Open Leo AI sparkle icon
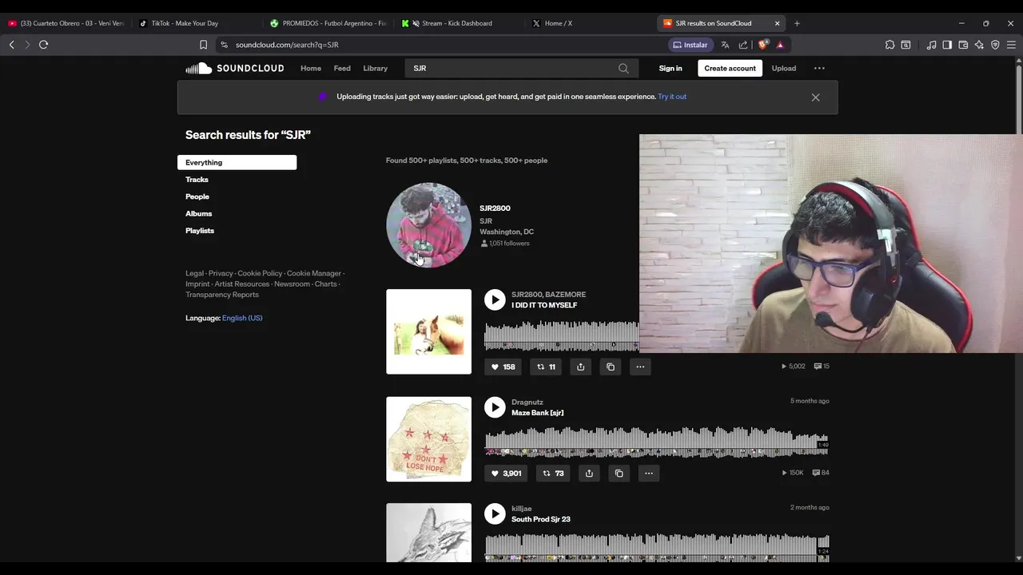Viewport: 1023px width, 575px height. tap(979, 45)
